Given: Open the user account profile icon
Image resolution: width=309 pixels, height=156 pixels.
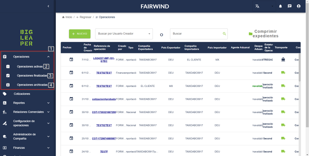Looking at the screenshot, I should click(x=299, y=6).
